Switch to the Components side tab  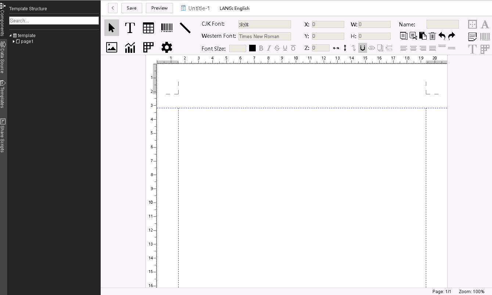pyautogui.click(x=3, y=19)
